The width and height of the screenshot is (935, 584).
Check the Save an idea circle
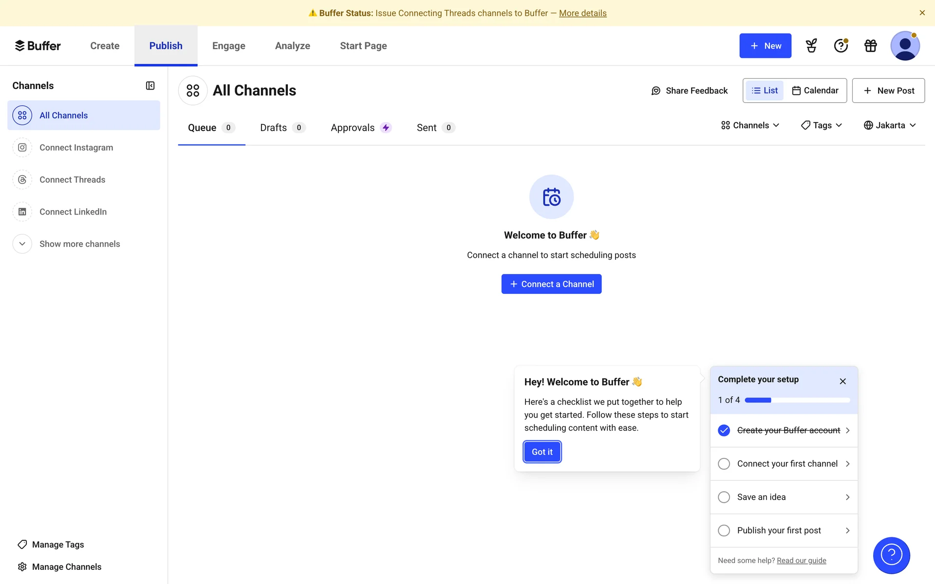[724, 497]
